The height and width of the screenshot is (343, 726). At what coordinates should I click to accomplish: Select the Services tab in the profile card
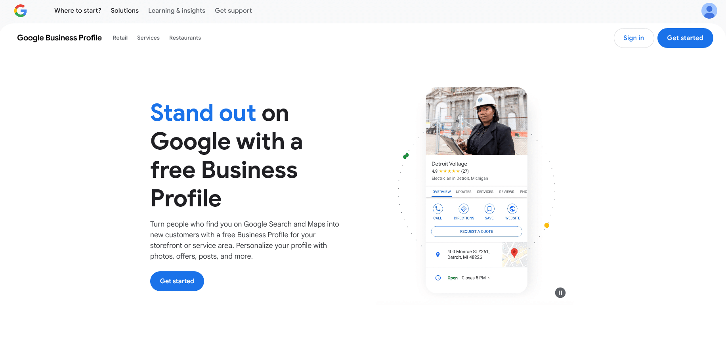(x=485, y=192)
